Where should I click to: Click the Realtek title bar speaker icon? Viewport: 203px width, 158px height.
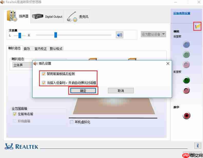pyautogui.click(x=2, y=2)
